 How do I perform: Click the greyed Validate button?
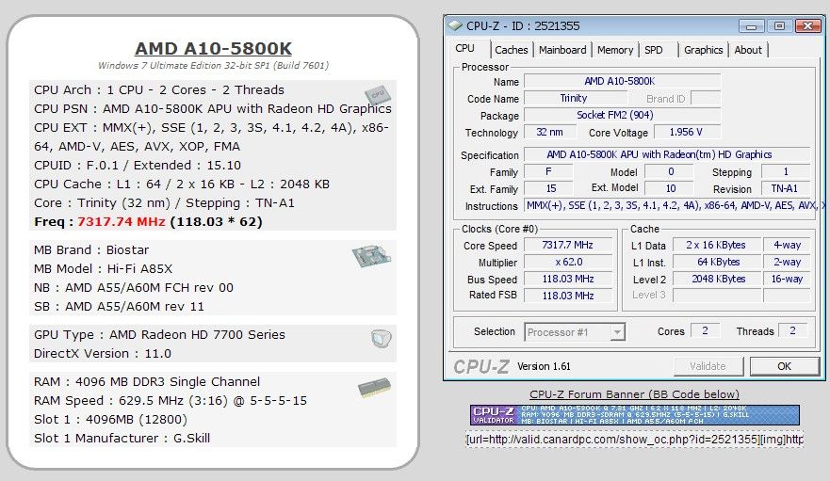(708, 366)
